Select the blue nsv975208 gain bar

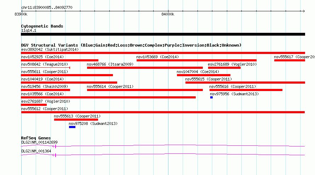[72, 127]
